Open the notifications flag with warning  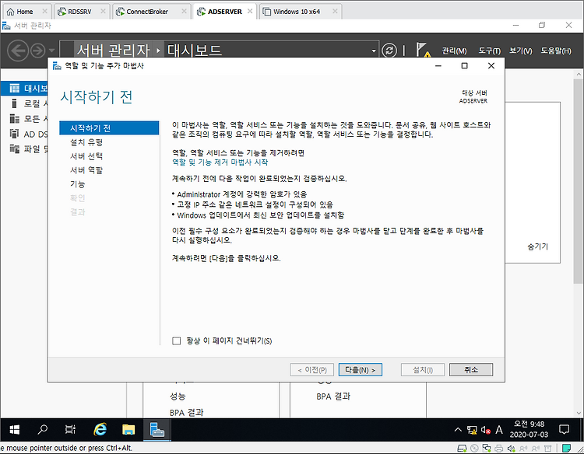click(x=423, y=51)
